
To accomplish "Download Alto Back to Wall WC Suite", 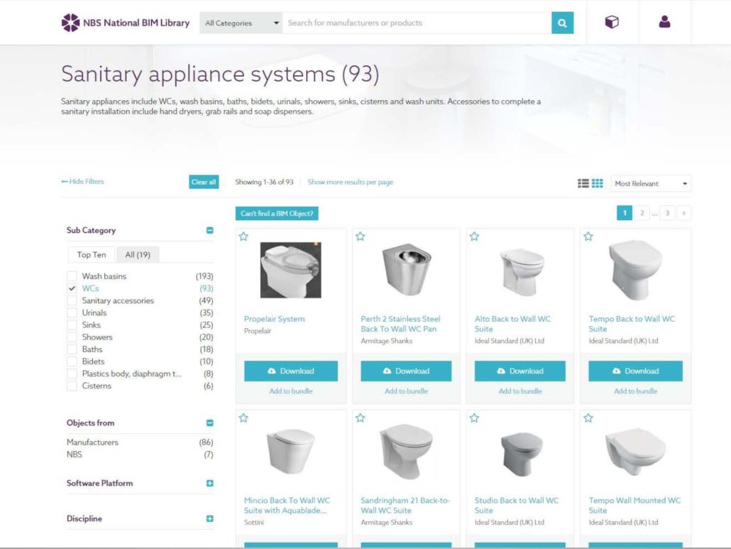I will coord(520,371).
